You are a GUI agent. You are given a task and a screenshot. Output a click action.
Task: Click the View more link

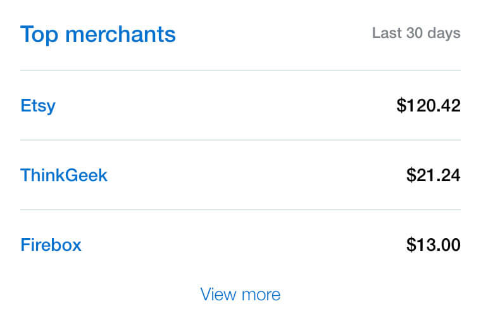[x=240, y=294]
